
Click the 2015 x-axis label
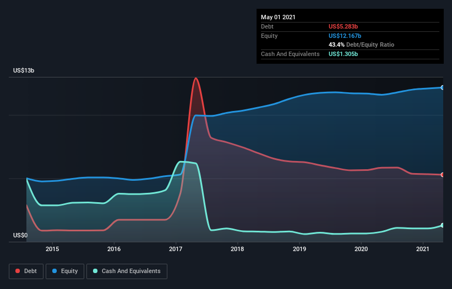[52, 249]
